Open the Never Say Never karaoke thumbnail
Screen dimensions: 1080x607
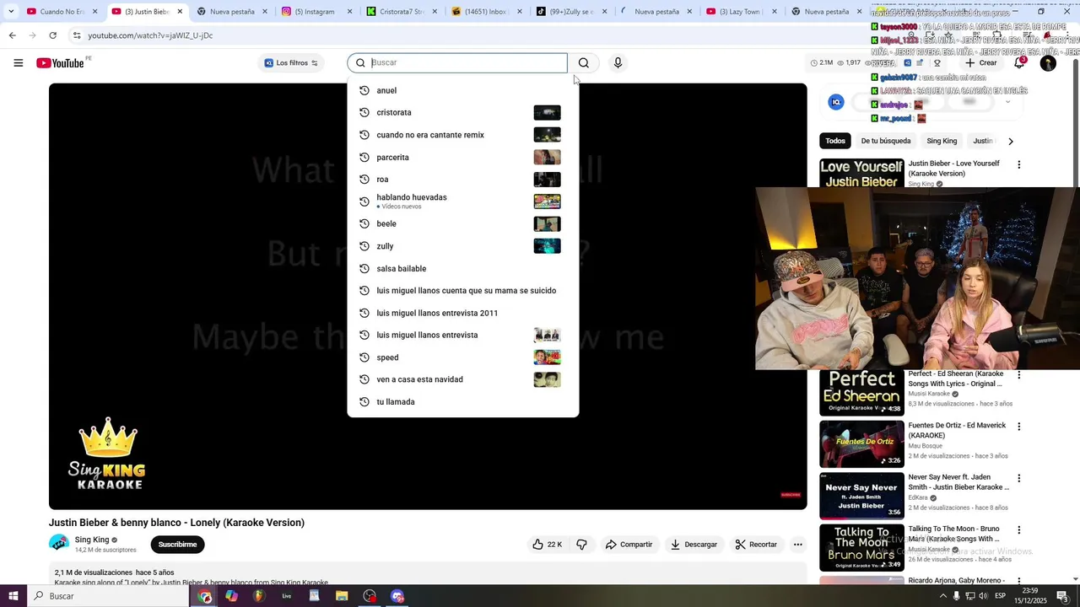tap(861, 496)
